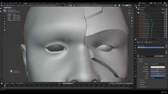Open the viewport Add menu

click(x=26, y=5)
